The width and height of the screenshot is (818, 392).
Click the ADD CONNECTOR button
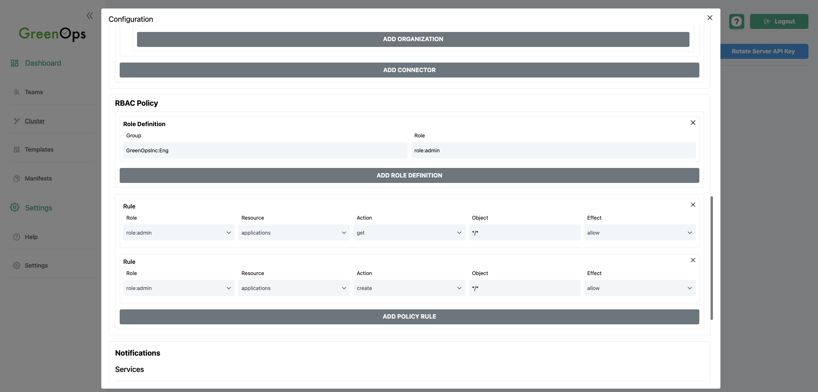point(409,70)
